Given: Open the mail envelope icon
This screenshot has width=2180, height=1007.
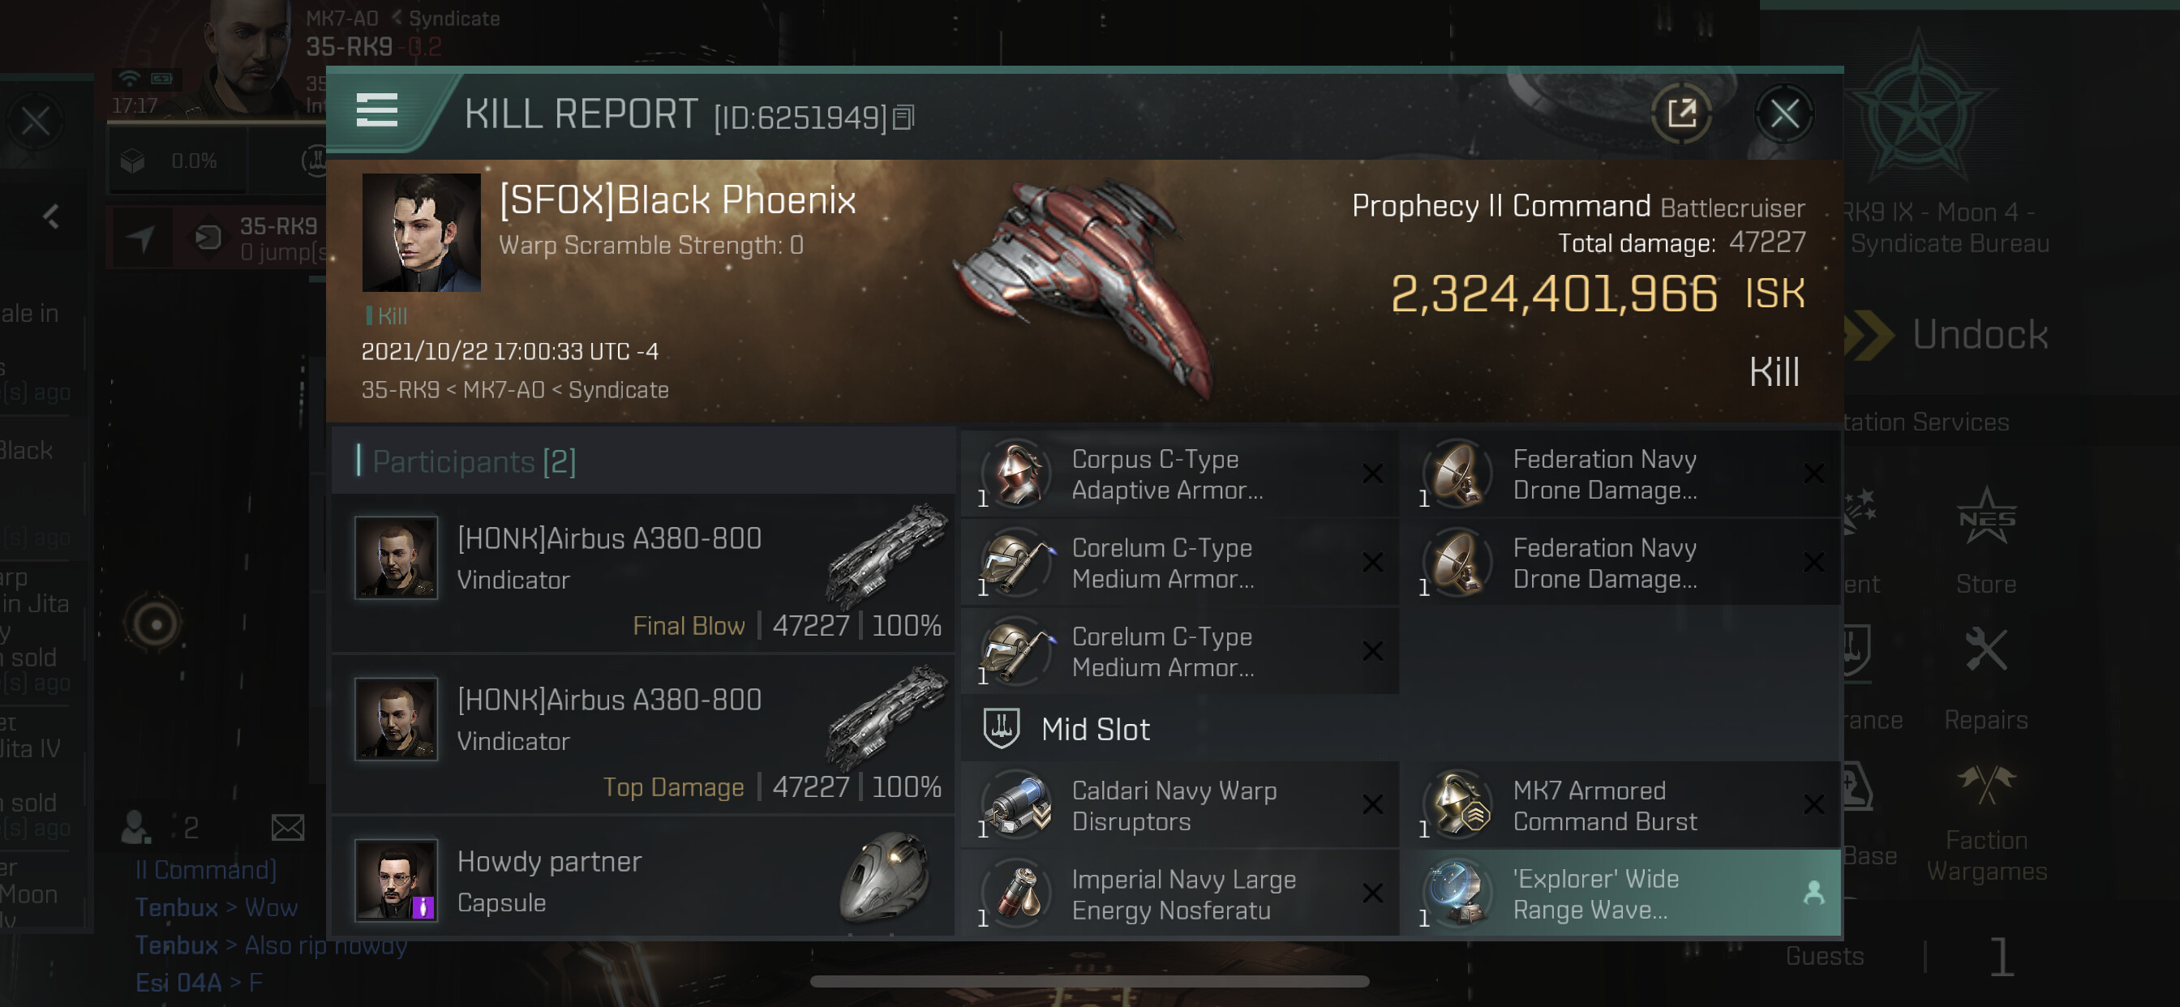Looking at the screenshot, I should point(288,828).
